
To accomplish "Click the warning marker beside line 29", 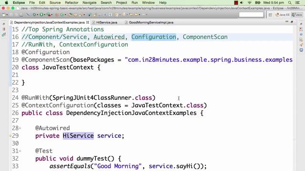I will click(x=10, y=136).
